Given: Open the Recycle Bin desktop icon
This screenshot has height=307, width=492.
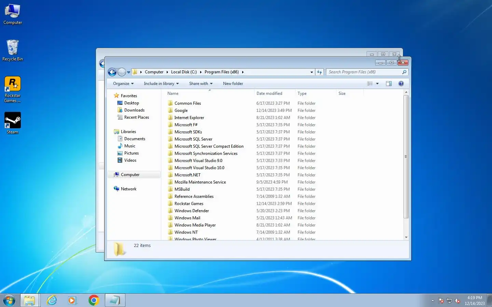Looking at the screenshot, I should [x=13, y=50].
